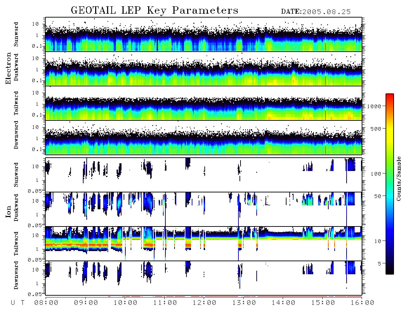Select the "13:00" time tick label

tap(244, 303)
